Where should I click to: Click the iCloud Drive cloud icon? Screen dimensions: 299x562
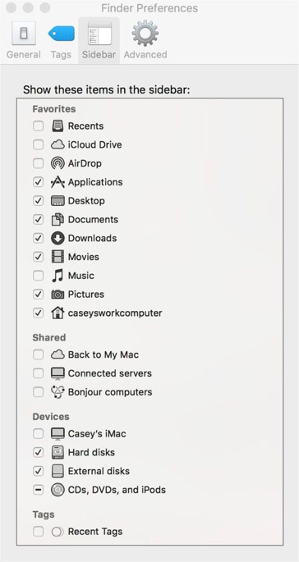pos(58,145)
